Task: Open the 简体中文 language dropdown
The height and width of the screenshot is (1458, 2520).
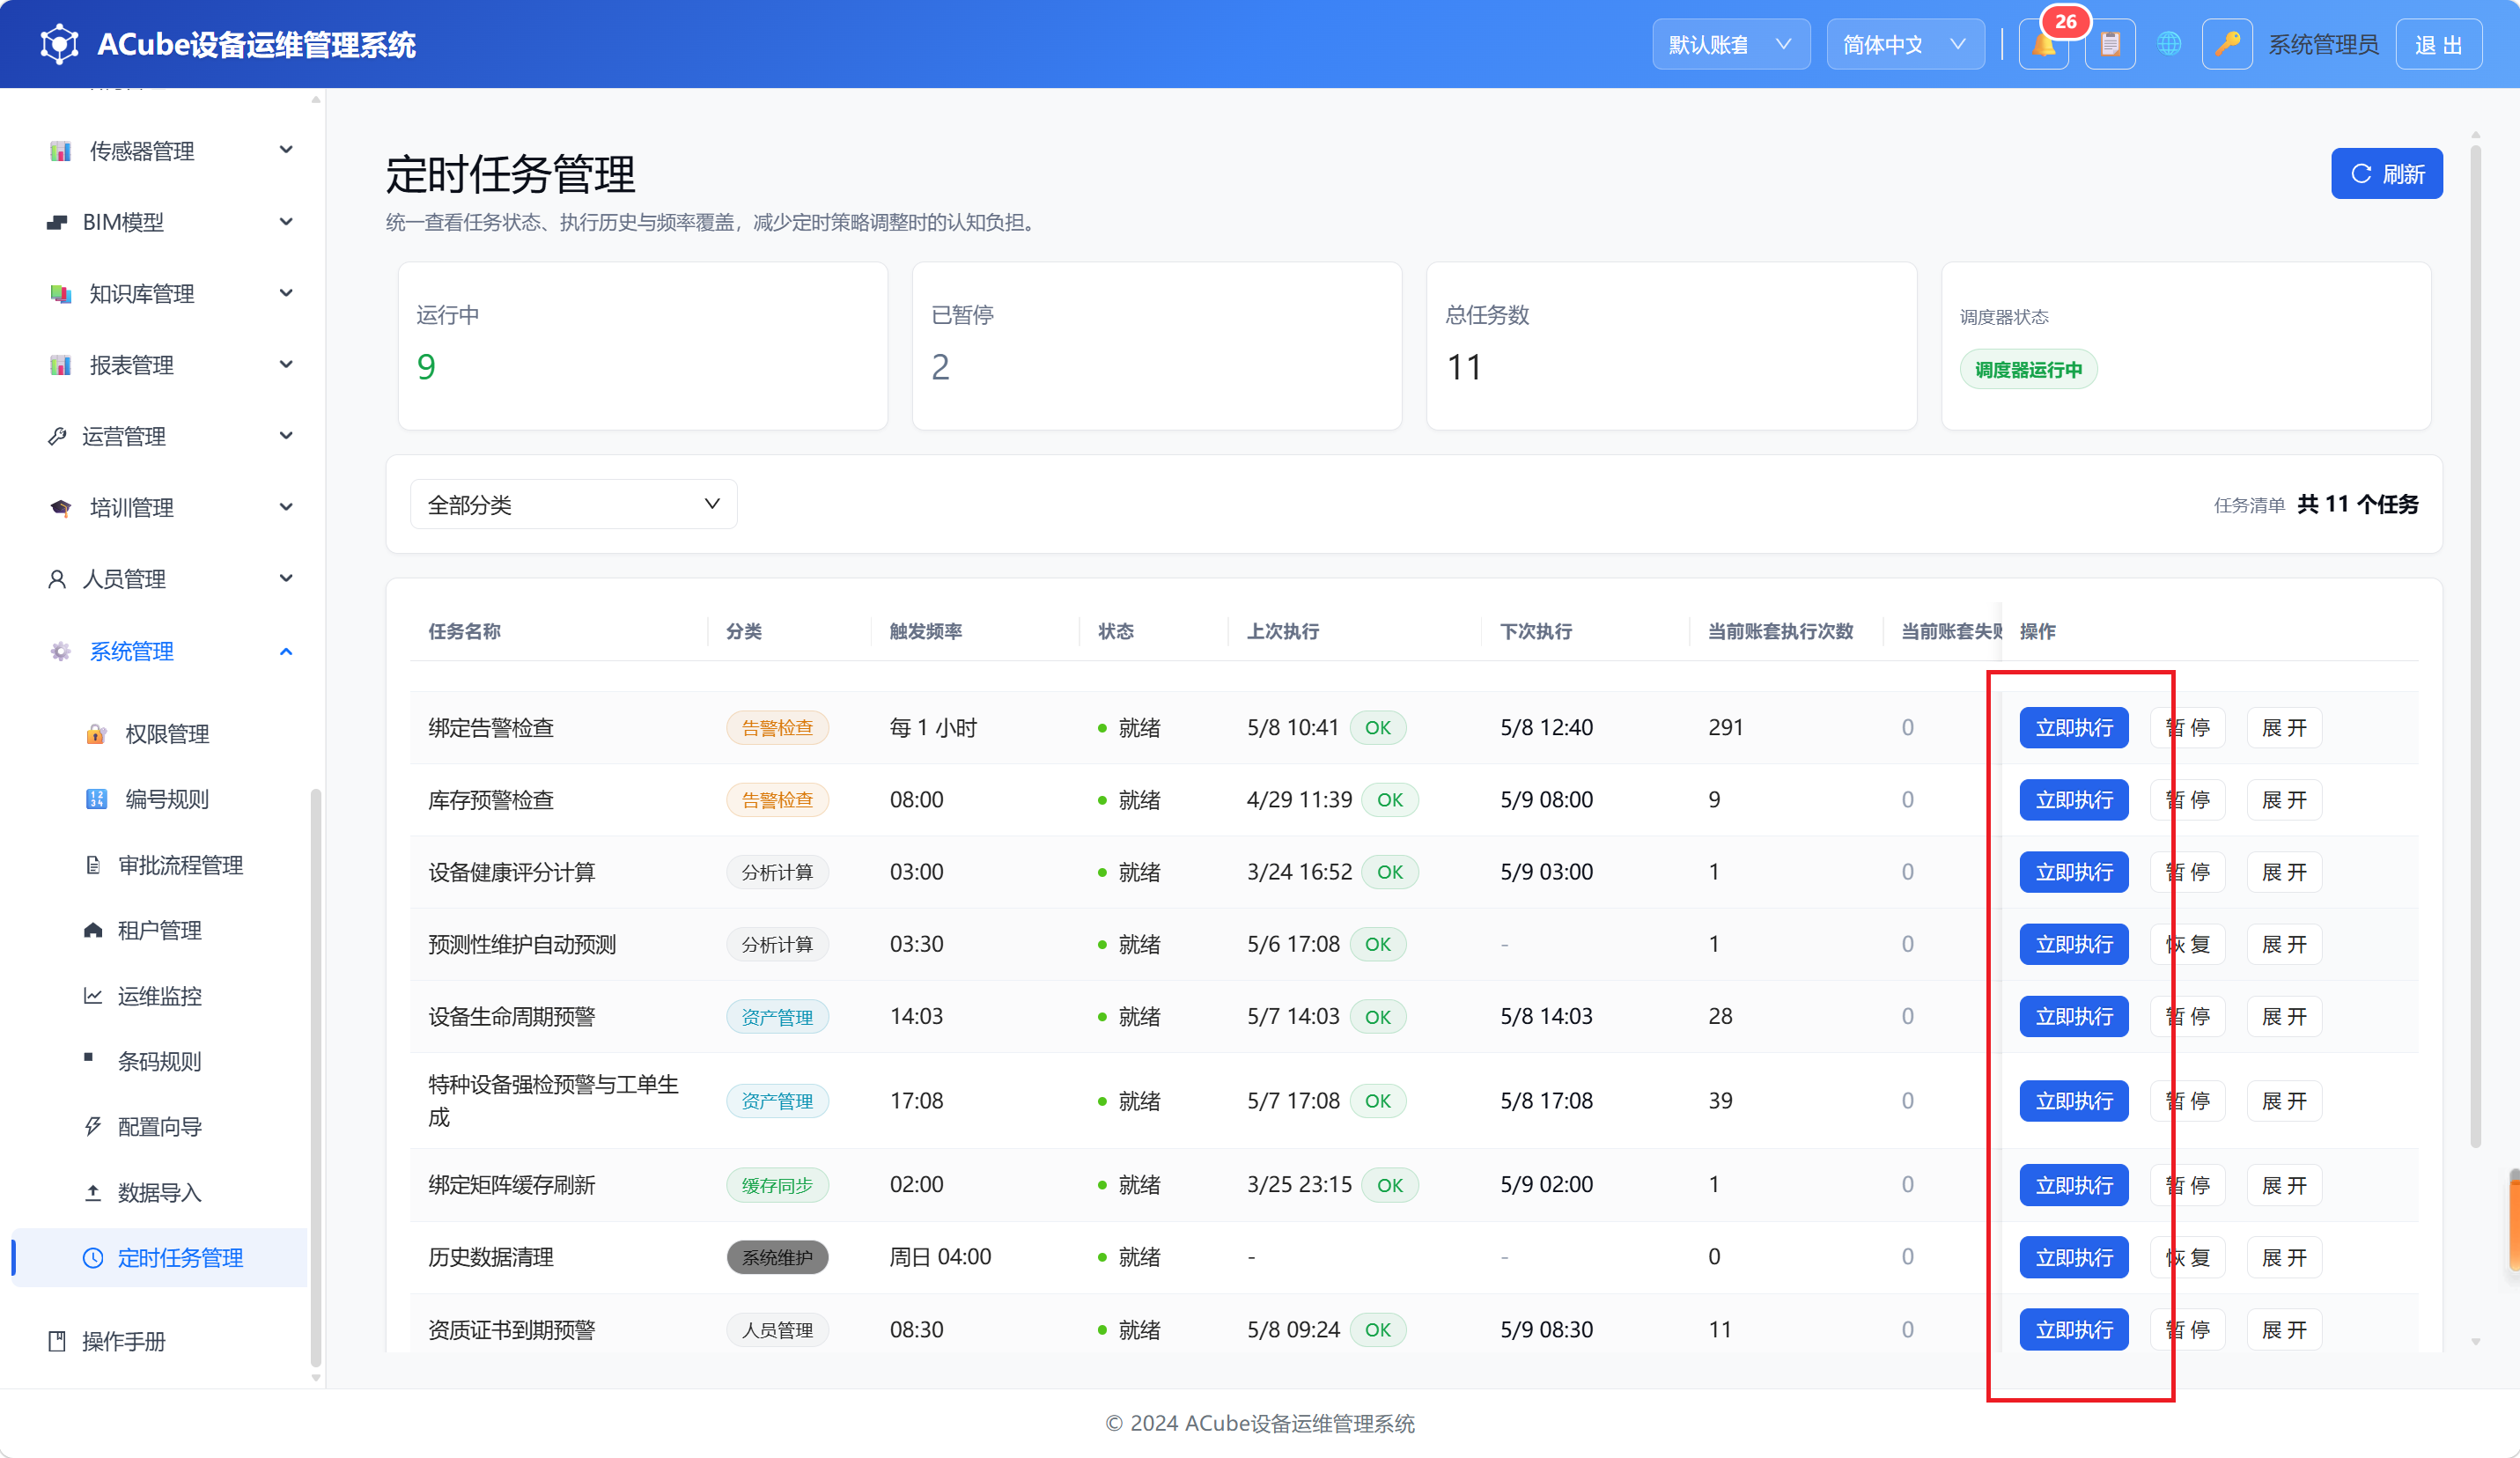Action: coord(1905,45)
